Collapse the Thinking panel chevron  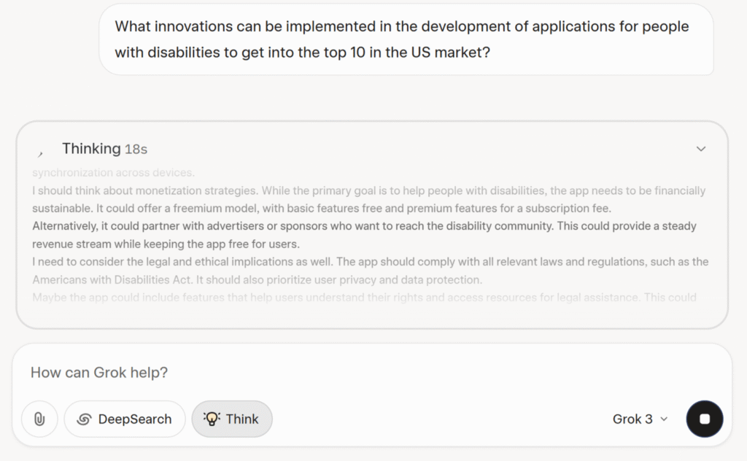coord(701,149)
